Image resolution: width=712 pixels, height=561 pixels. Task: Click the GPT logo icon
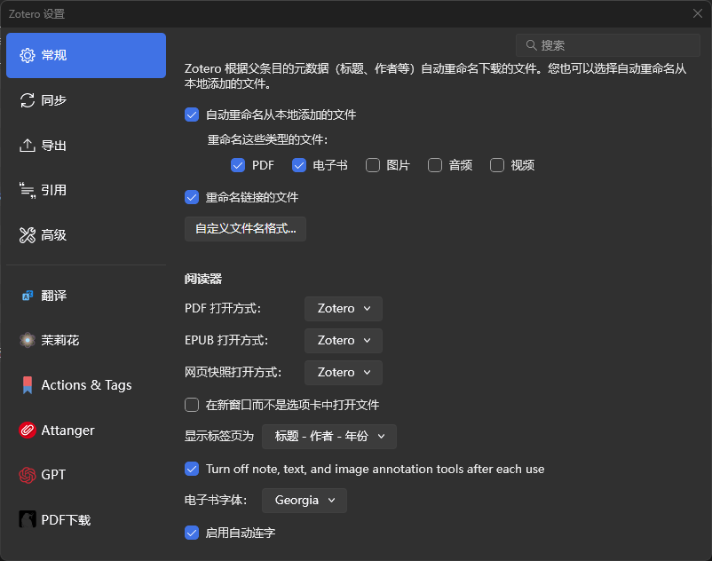(28, 475)
